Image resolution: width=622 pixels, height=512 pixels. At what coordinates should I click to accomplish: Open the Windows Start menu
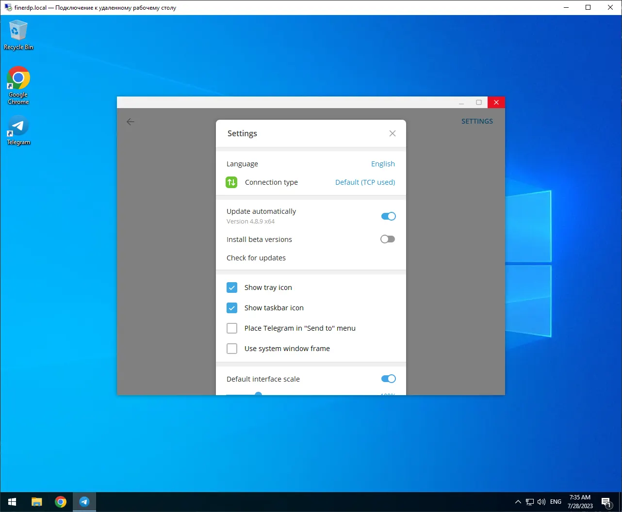click(12, 502)
